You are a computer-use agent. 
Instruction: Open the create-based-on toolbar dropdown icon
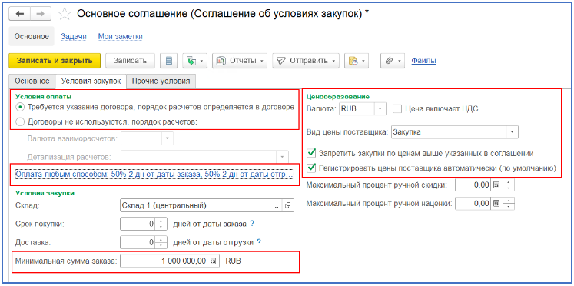pyautogui.click(x=195, y=61)
